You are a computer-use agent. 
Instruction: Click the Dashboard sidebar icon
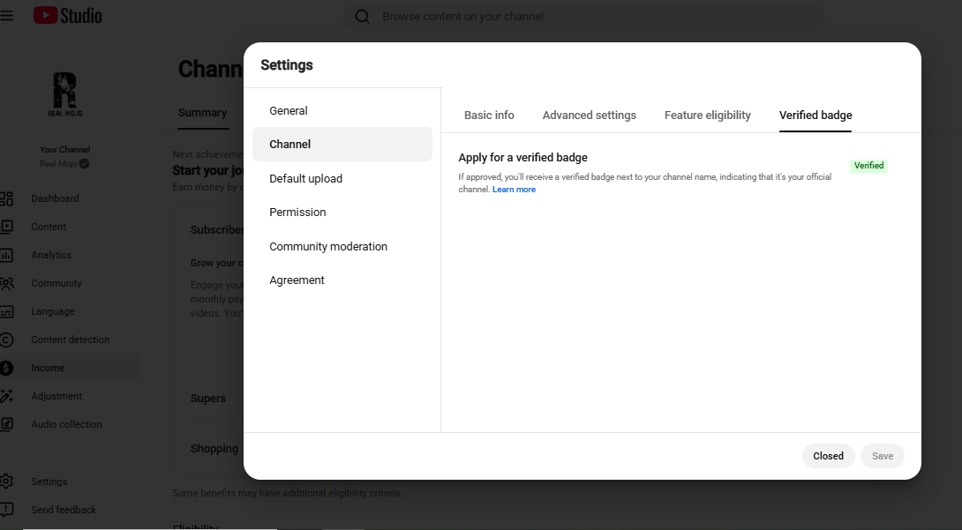(x=6, y=198)
